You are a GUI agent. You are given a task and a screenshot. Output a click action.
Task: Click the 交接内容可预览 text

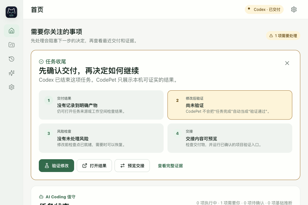click(x=201, y=139)
